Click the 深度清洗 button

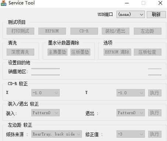click(x=20, y=52)
